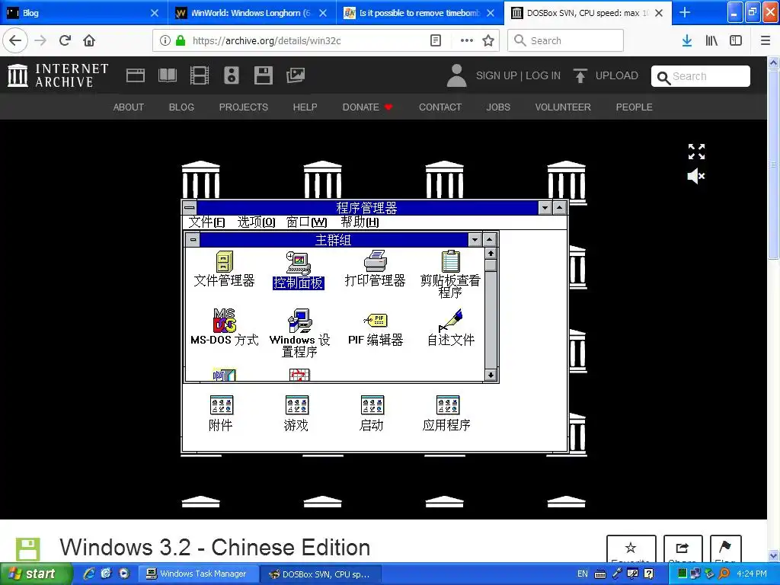The height and width of the screenshot is (585, 780).
Task: Open Internet Archive video film icon
Action: pos(199,75)
